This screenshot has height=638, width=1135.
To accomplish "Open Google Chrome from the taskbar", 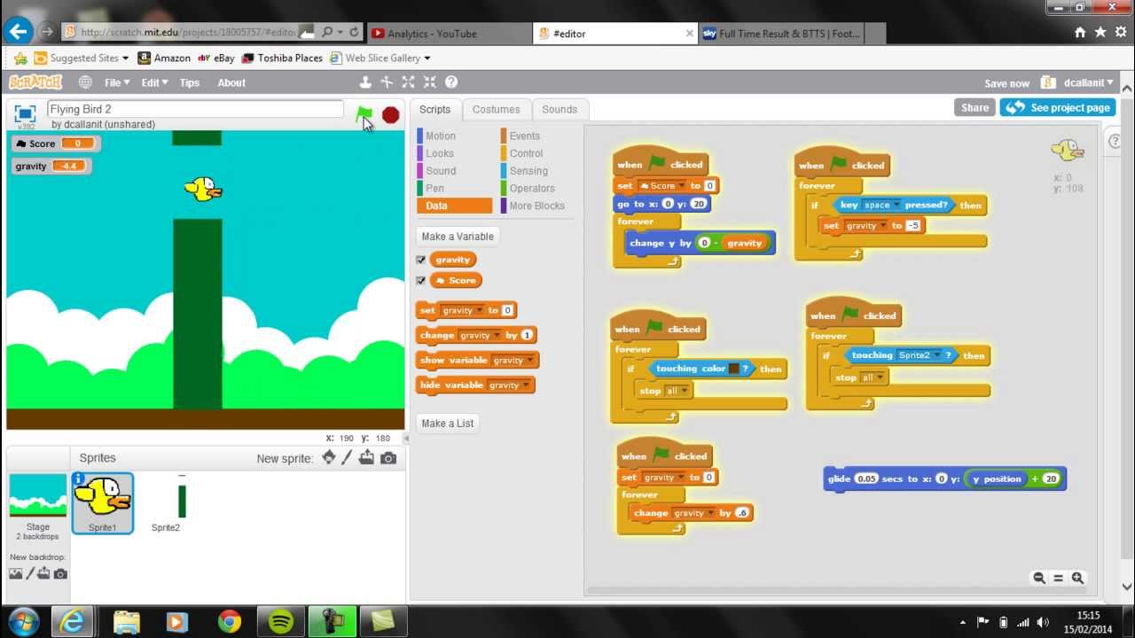I will pyautogui.click(x=230, y=621).
